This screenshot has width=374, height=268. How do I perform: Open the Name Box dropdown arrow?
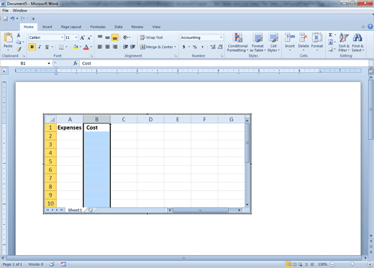coord(49,63)
